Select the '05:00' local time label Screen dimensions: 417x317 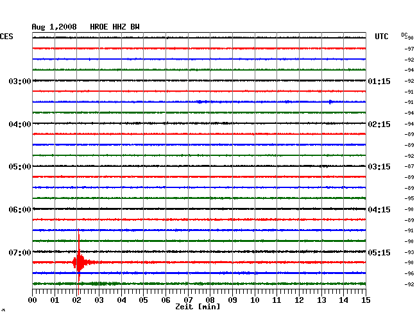tap(20, 167)
